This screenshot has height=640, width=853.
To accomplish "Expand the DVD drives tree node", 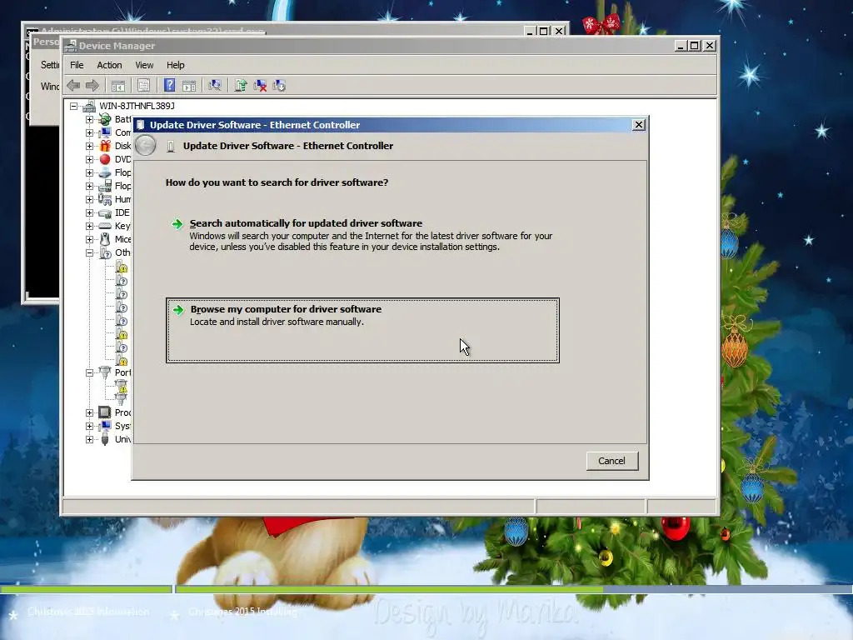I will pos(89,159).
